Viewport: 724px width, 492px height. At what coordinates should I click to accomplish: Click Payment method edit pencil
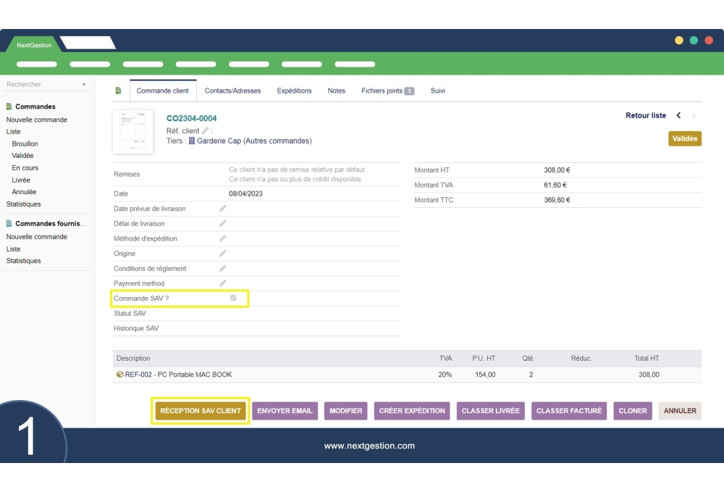223,283
